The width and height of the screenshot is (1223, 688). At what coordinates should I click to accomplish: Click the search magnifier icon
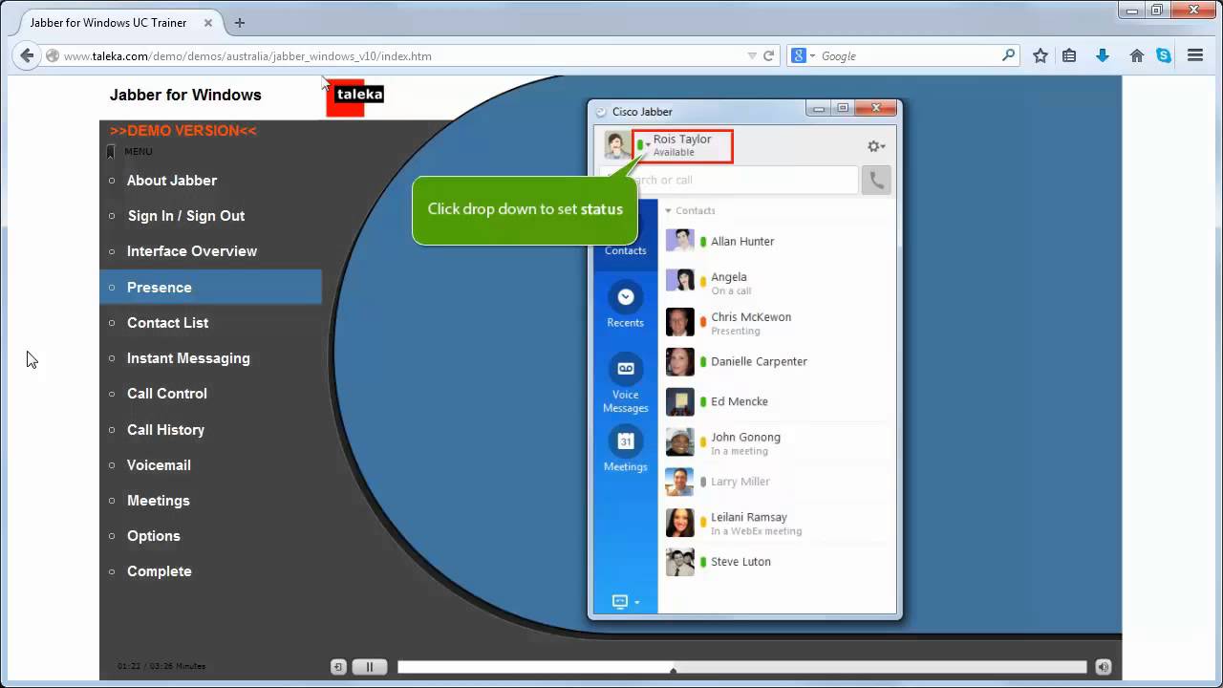point(1008,55)
